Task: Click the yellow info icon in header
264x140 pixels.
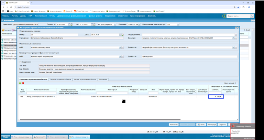Action: [x=224, y=16]
